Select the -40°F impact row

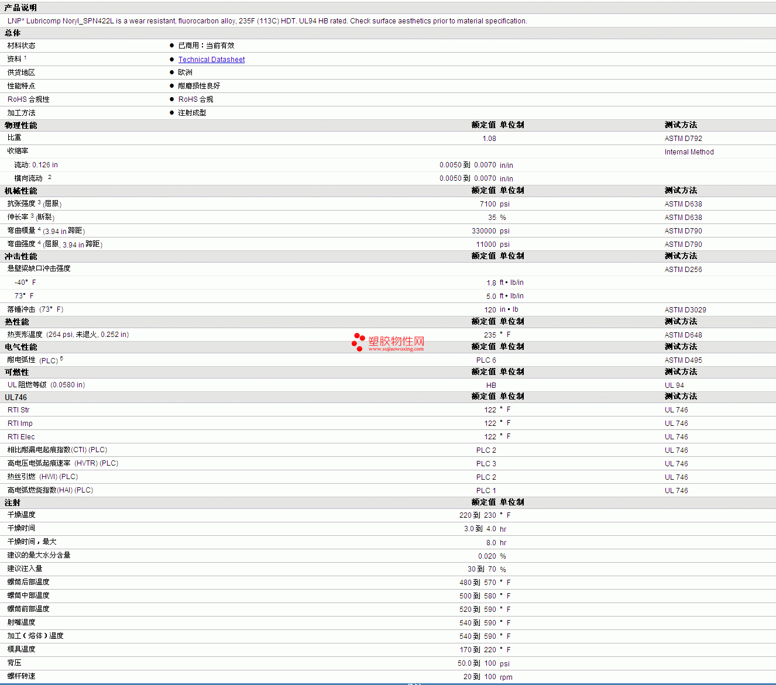point(25,283)
